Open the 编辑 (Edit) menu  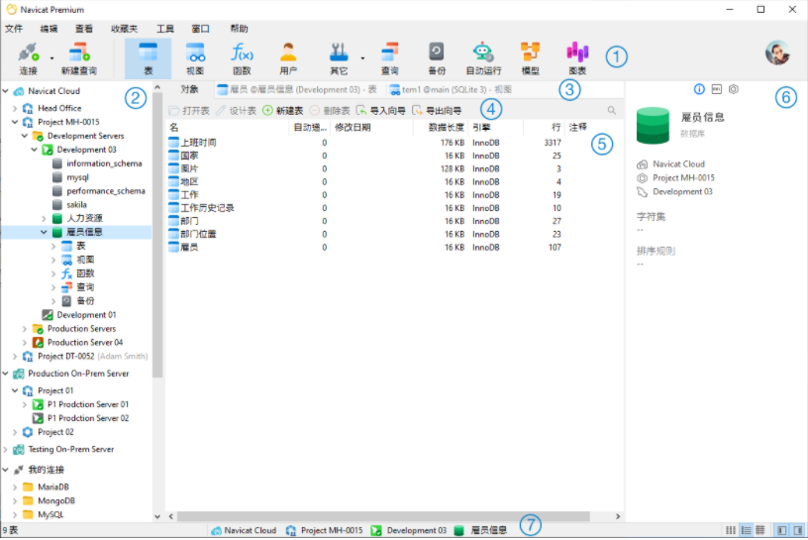click(x=49, y=29)
